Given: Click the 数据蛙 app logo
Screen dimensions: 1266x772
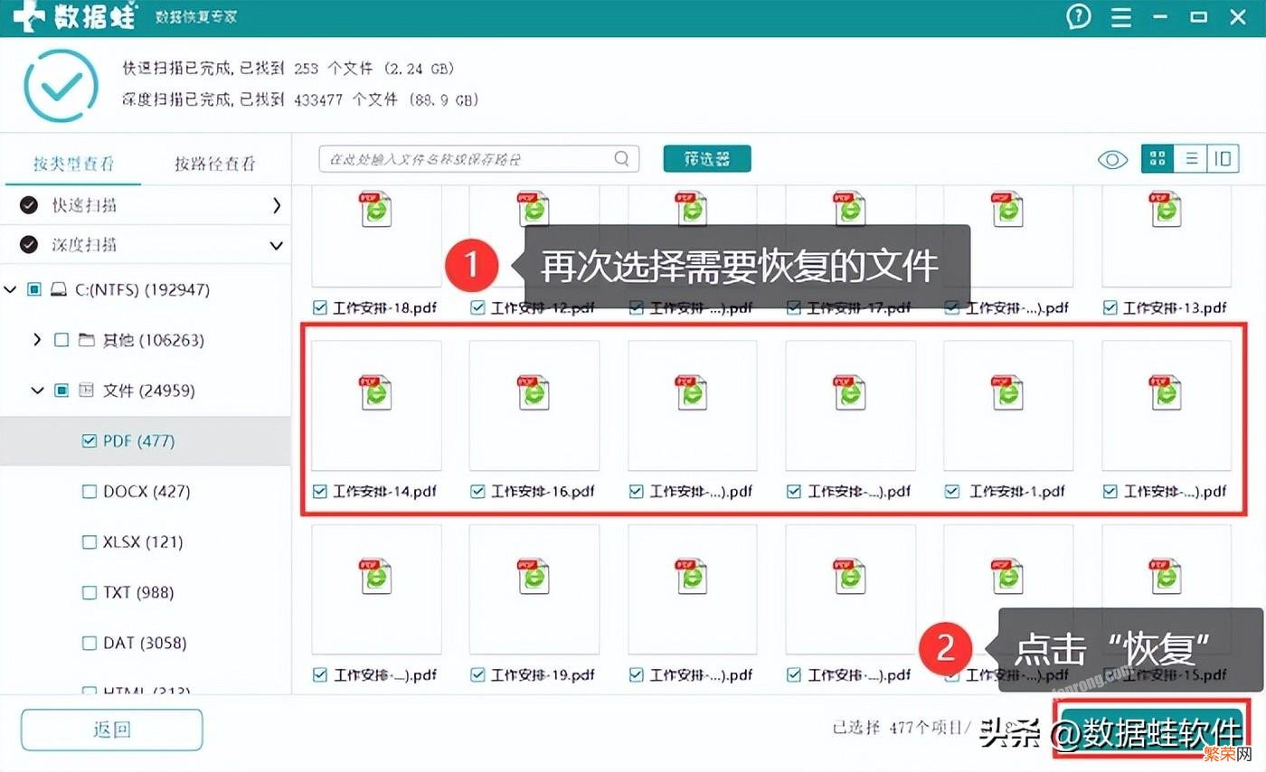Looking at the screenshot, I should tap(74, 17).
